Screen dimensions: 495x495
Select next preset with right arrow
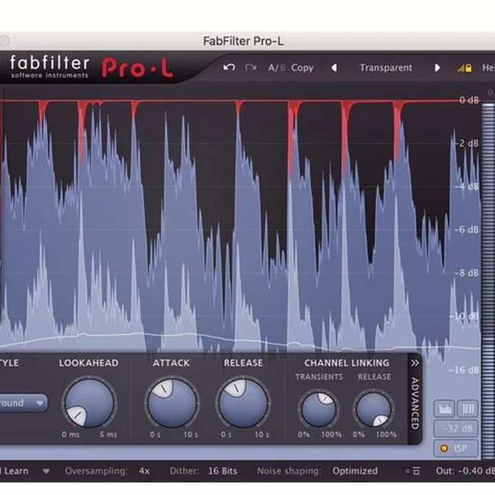pos(437,67)
